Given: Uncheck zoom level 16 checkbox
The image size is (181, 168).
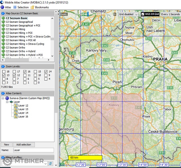Looking at the screenshot, I should (25, 72).
